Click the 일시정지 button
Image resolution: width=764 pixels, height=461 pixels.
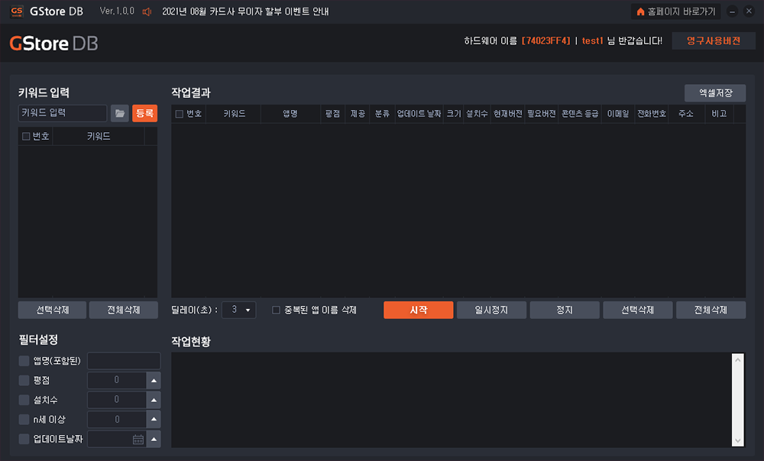[491, 310]
